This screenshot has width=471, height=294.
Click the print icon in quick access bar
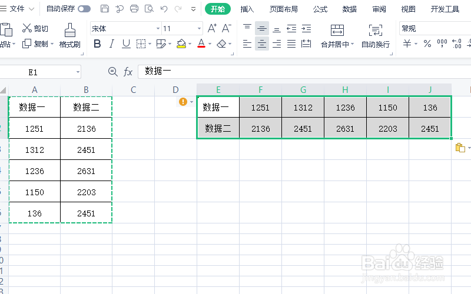134,9
